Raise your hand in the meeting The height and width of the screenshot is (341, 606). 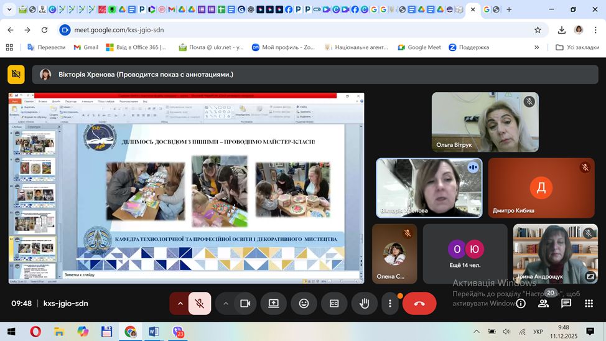click(365, 304)
